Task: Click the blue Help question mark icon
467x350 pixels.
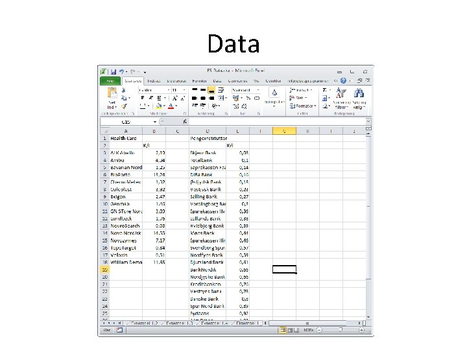Action: (343, 80)
